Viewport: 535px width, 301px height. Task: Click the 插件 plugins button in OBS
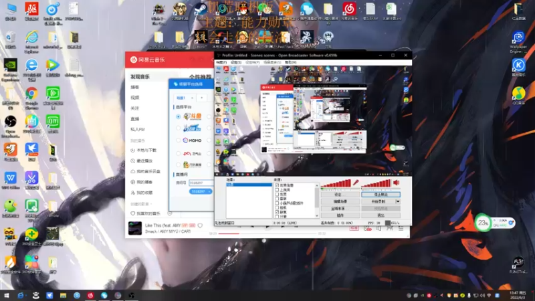point(340,215)
